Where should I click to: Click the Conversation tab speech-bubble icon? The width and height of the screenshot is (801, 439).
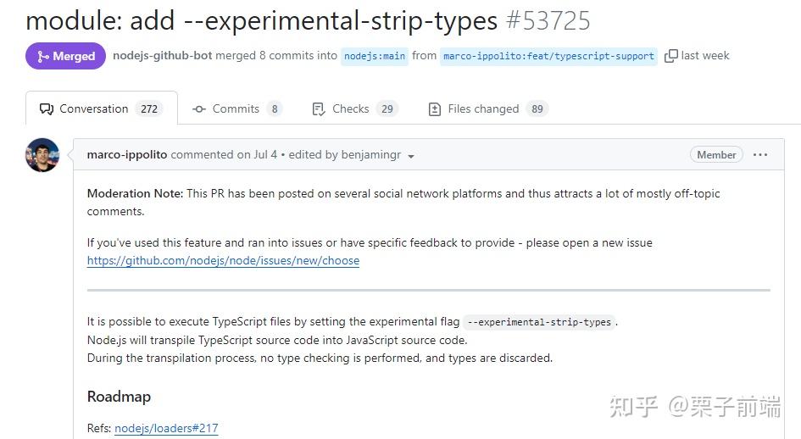(47, 109)
